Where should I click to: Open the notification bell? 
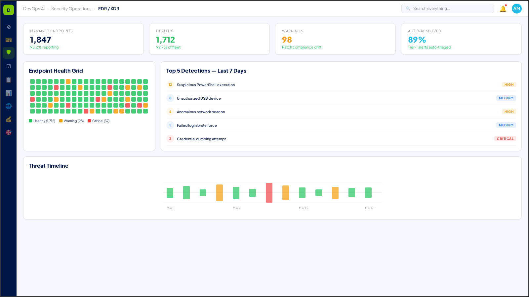pyautogui.click(x=503, y=9)
